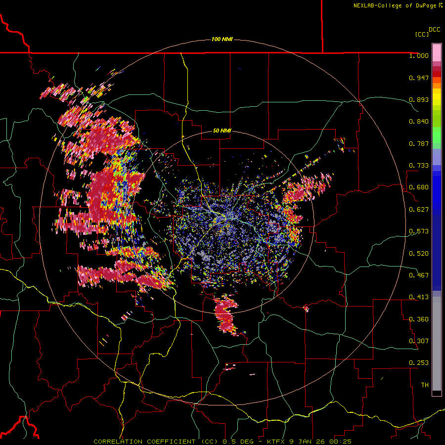Click the 0.893 scale value

(419, 99)
